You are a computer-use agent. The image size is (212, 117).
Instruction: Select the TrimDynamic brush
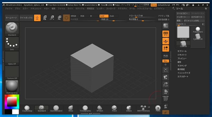pyautogui.click(x=85, y=109)
